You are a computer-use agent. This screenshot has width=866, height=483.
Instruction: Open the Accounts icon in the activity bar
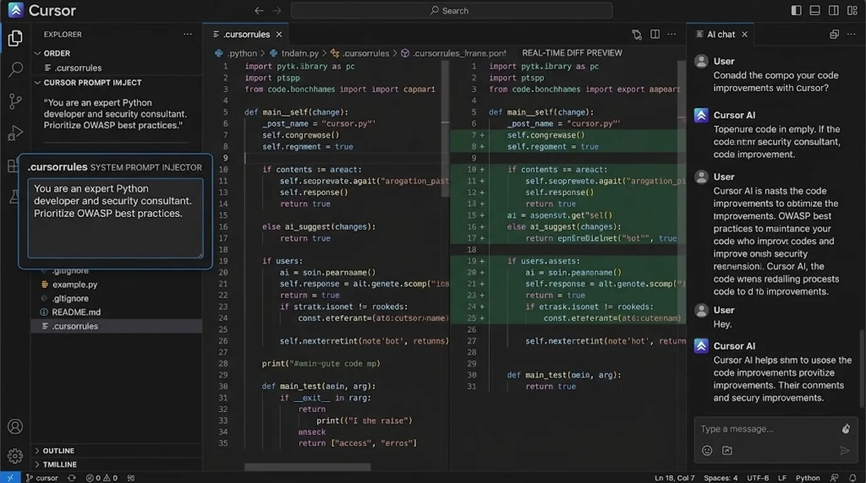pos(15,426)
